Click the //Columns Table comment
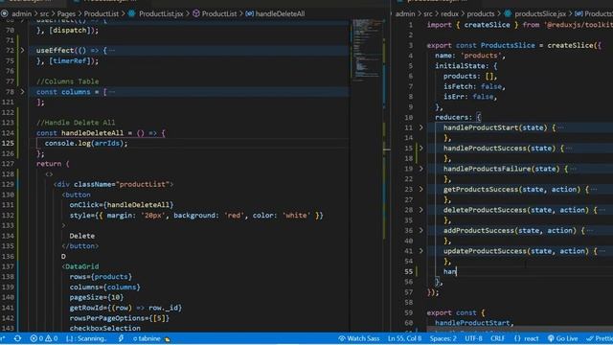The height and width of the screenshot is (345, 613). coord(68,81)
